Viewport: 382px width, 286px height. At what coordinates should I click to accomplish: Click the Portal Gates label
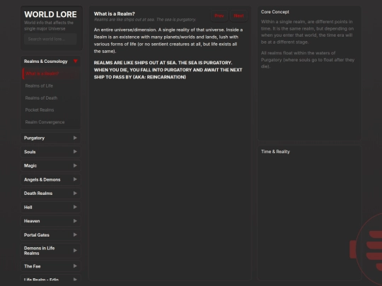tap(37, 235)
